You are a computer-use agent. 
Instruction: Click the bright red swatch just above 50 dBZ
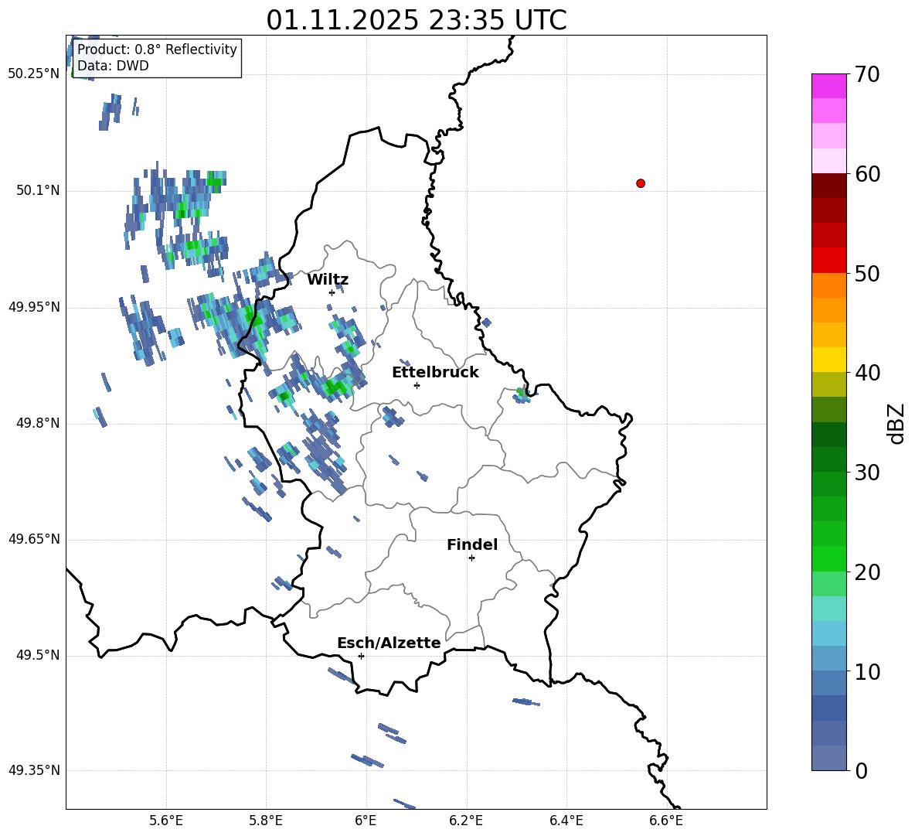[x=828, y=261]
